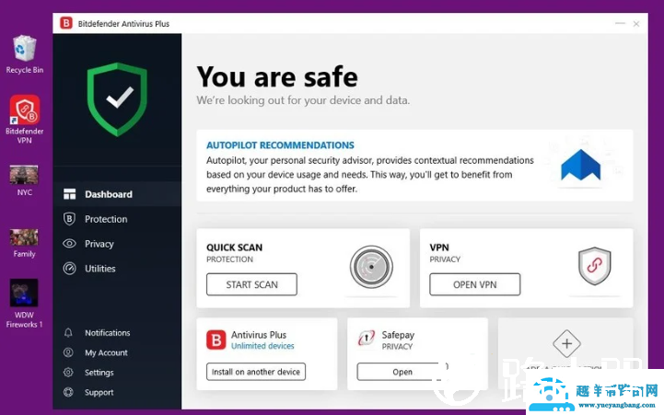Click the Unlimited devices link
664x415 pixels.
click(262, 346)
